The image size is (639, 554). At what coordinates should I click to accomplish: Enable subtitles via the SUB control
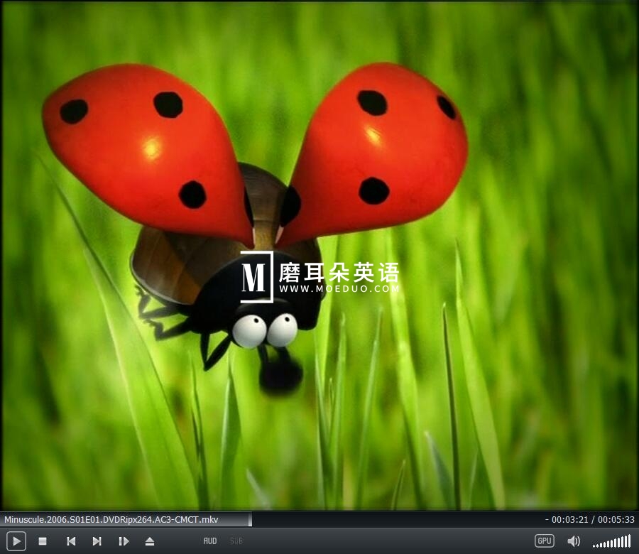tap(236, 541)
